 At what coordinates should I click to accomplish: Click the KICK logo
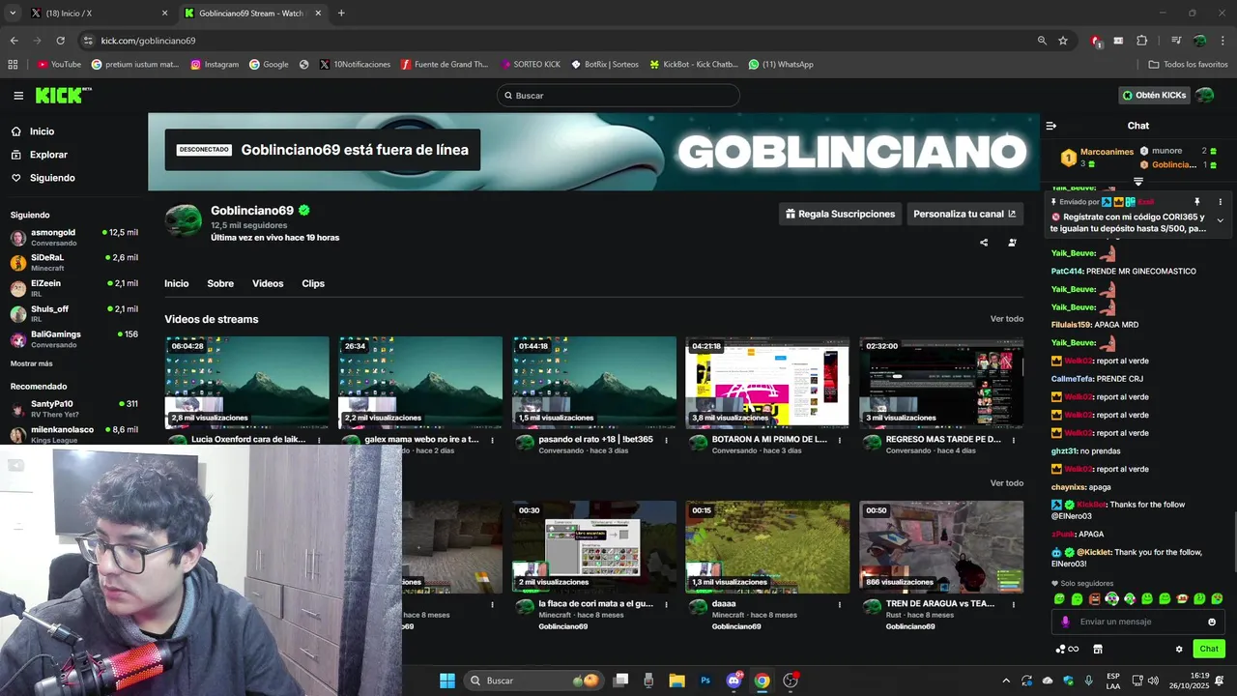[x=63, y=95]
